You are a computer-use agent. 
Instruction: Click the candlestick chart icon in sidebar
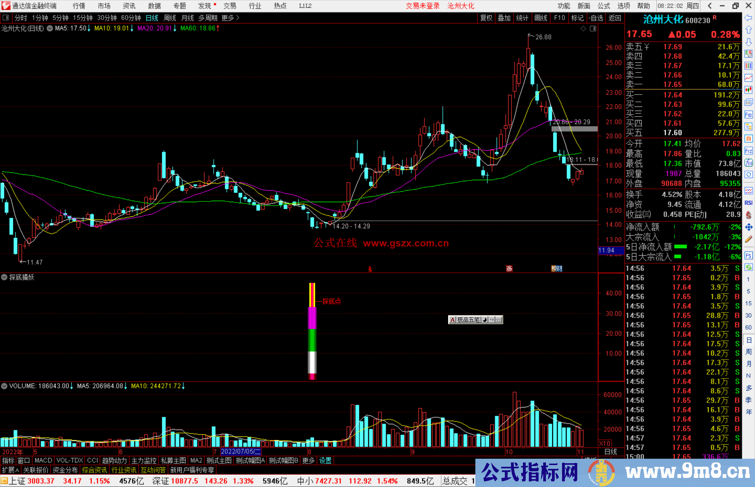point(748,90)
